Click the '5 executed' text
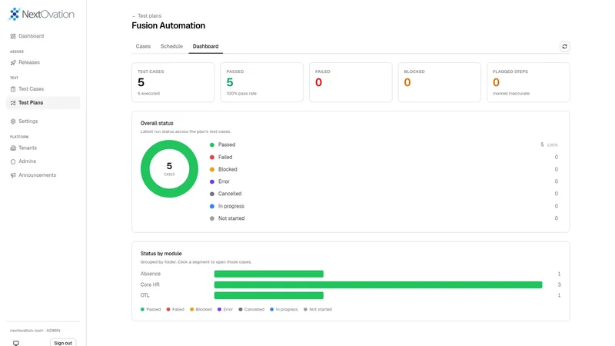This screenshot has height=346, width=615. [x=148, y=93]
